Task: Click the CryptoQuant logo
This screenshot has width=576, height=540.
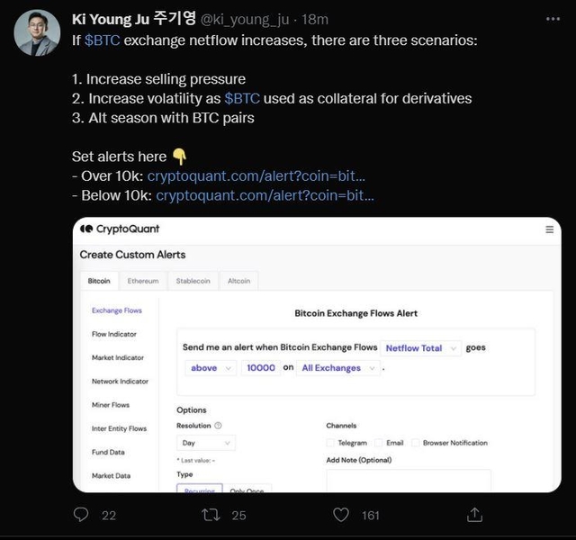Action: 117,229
